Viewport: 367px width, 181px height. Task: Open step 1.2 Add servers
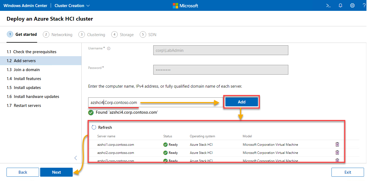41,61
